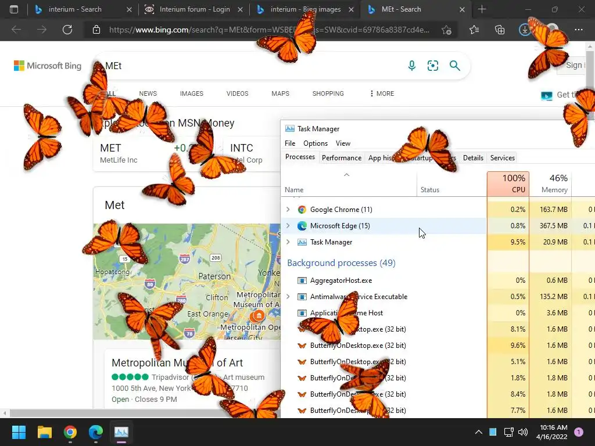595x446 pixels.
Task: Click the voice search microphone icon in Bing
Action: tap(412, 66)
